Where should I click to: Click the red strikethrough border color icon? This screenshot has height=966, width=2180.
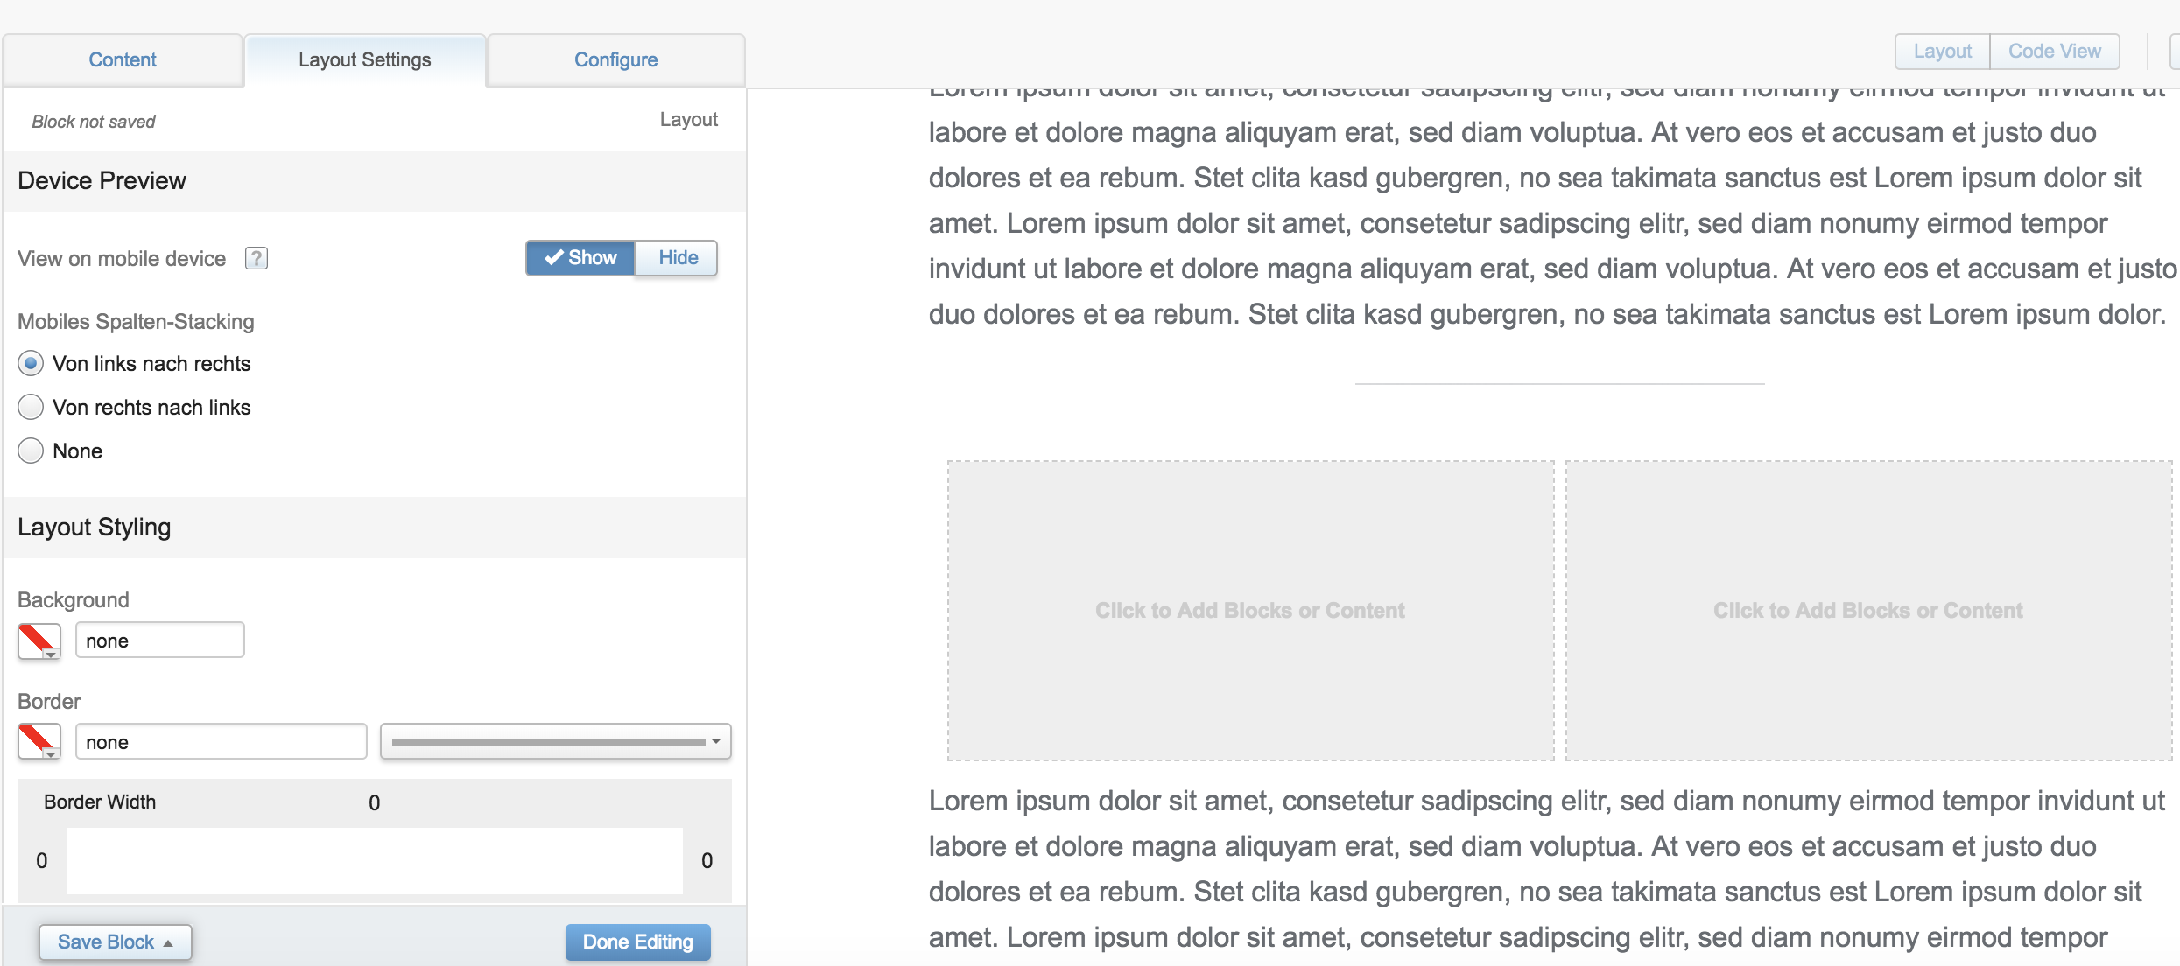tap(38, 739)
